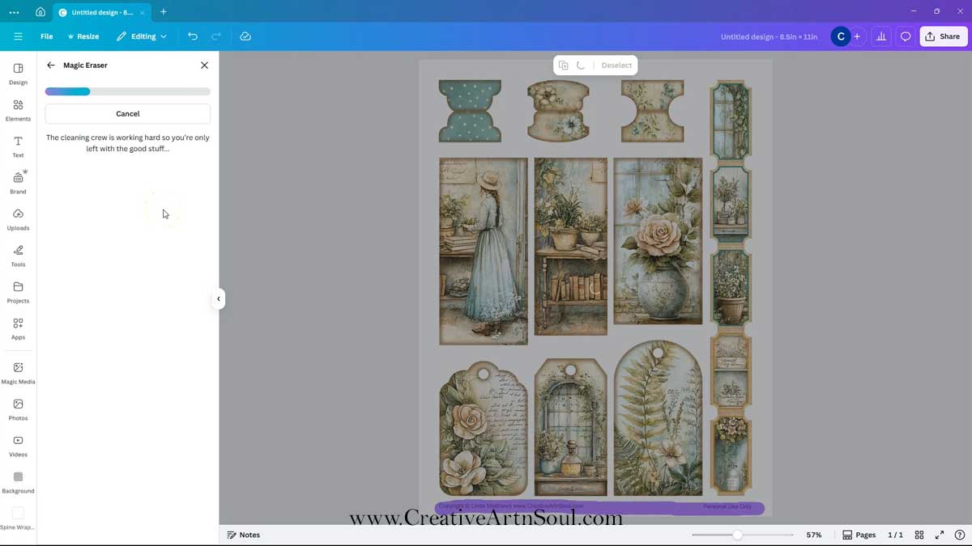Open the Elements sidebar panel
The width and height of the screenshot is (972, 546).
pos(18,110)
